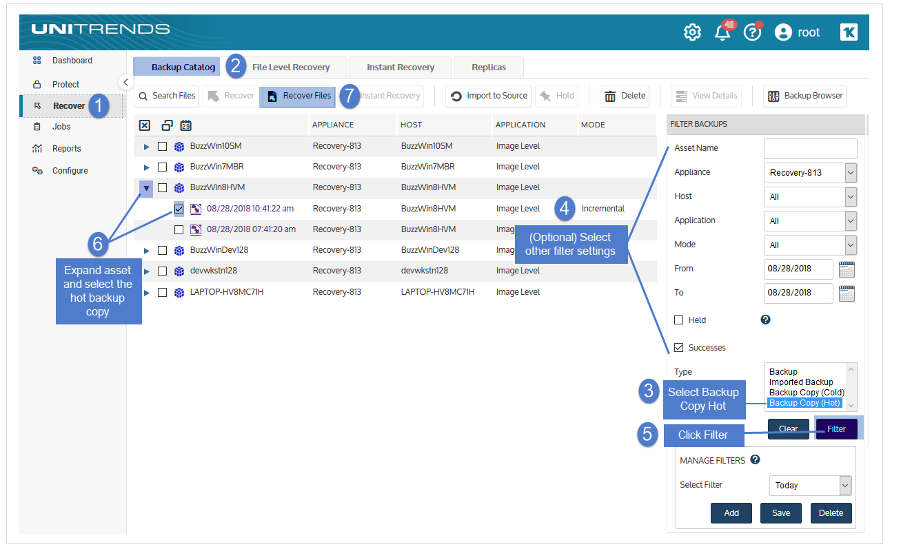Expand the LAPTOP-HV8MC71H asset row
Viewport: 901px width, 560px height.
click(146, 293)
